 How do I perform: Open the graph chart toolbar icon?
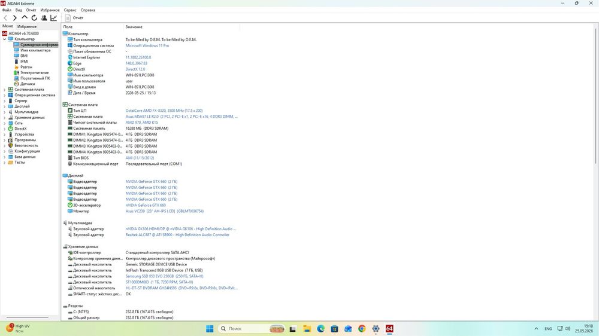(x=54, y=18)
